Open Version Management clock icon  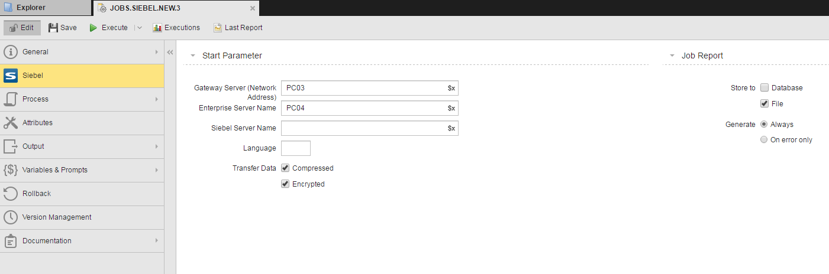11,217
